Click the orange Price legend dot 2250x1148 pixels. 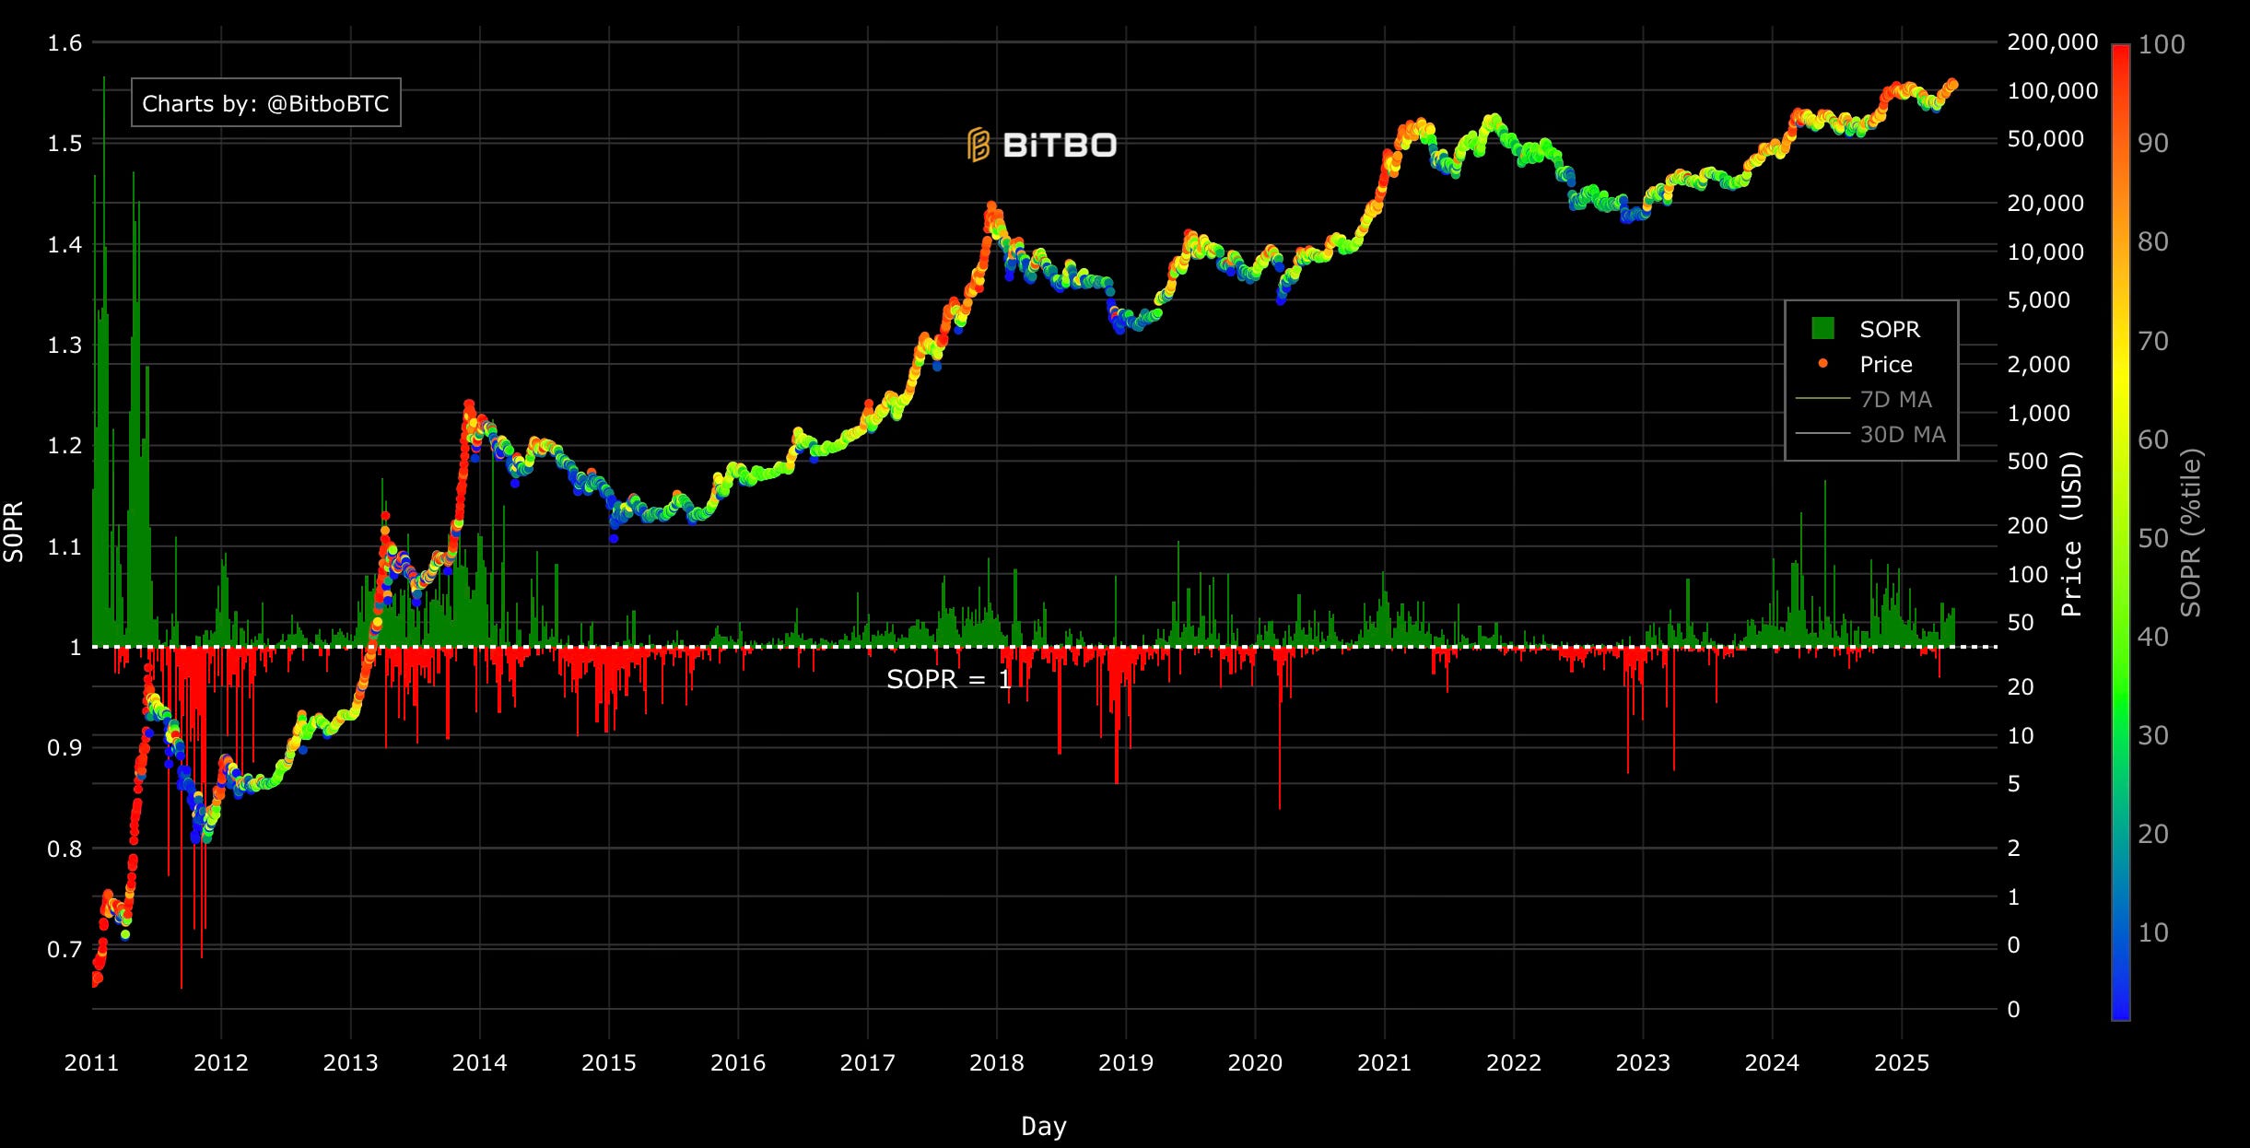[x=1822, y=364]
